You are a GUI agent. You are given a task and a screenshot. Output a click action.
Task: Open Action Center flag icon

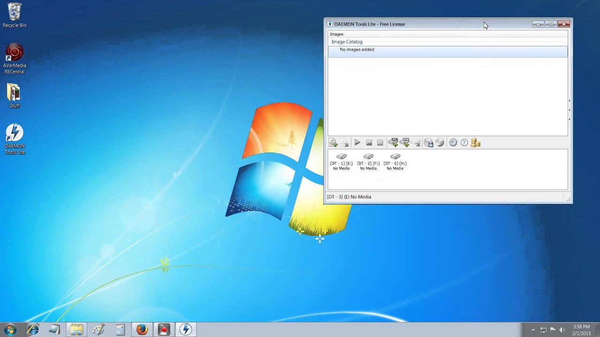[553, 330]
